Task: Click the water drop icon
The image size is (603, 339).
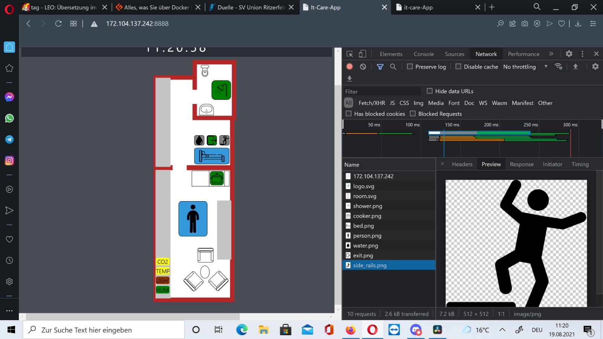Action: point(199,140)
